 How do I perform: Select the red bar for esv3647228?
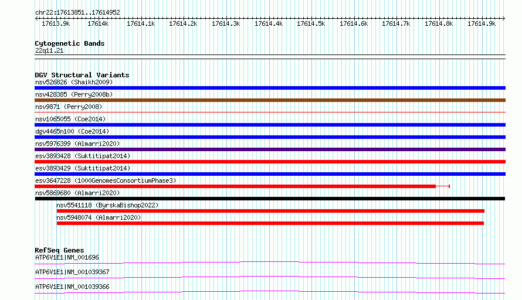(235, 186)
